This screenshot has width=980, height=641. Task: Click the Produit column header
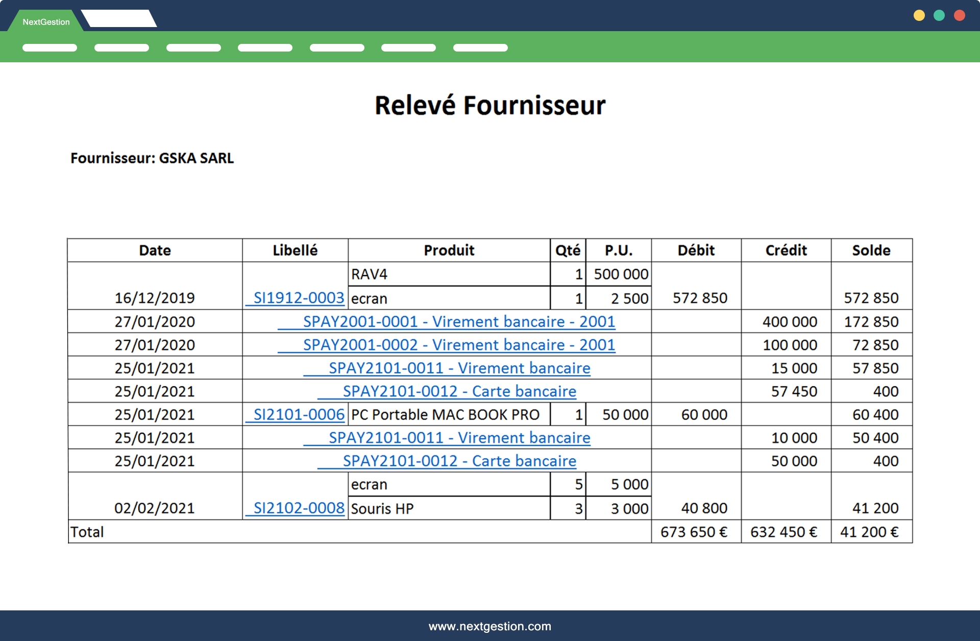click(449, 251)
